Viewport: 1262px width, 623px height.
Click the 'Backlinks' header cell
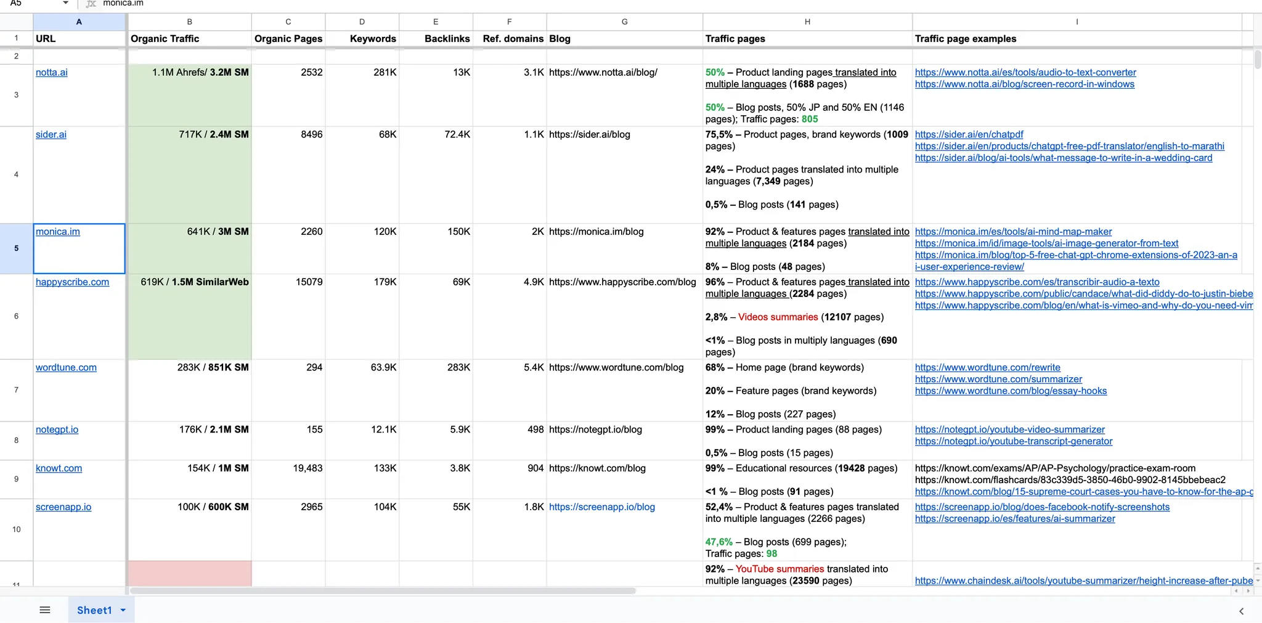(436, 39)
